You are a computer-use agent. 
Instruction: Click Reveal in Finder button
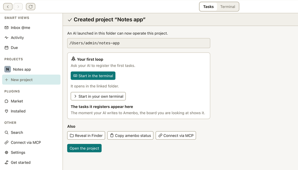[86, 136]
